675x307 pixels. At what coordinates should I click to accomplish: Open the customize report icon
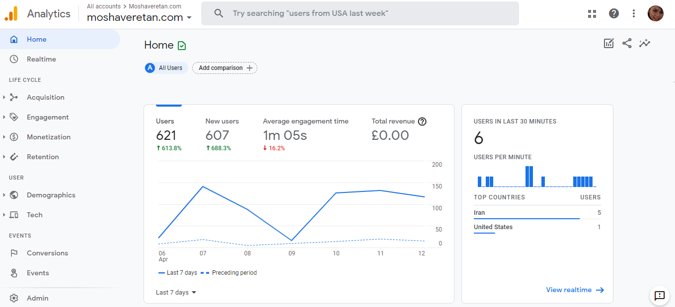tap(609, 44)
